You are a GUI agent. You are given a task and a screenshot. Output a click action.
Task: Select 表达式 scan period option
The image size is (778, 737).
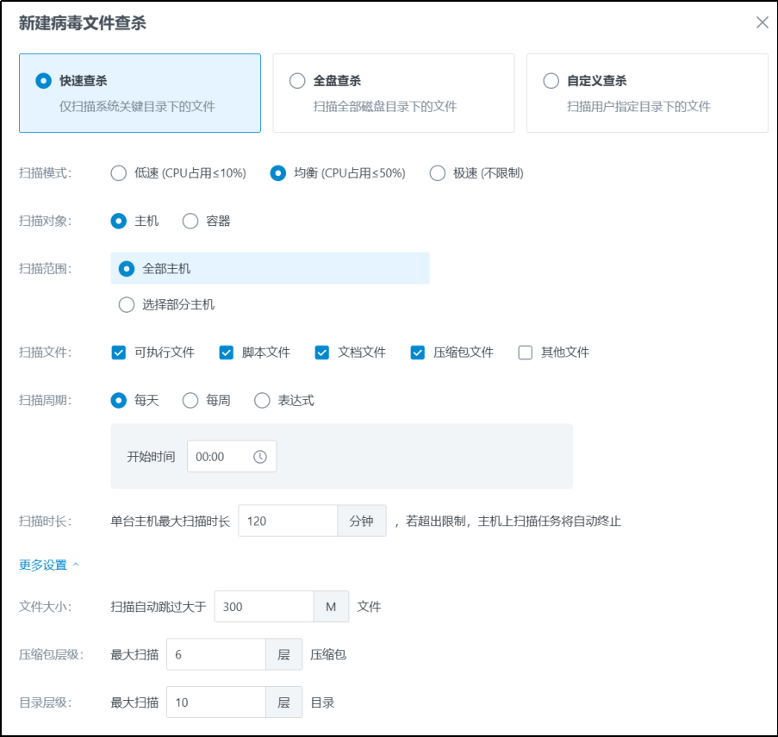(x=262, y=401)
